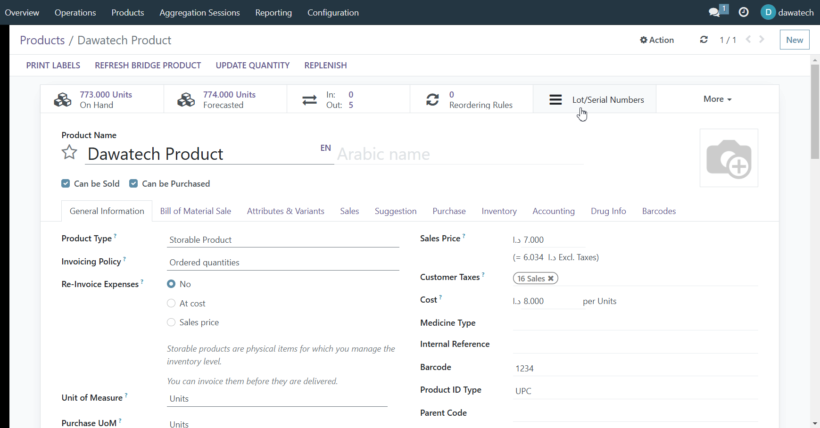Image resolution: width=820 pixels, height=428 pixels.
Task: Open the Invoicing Policy dropdown
Action: pos(283,263)
